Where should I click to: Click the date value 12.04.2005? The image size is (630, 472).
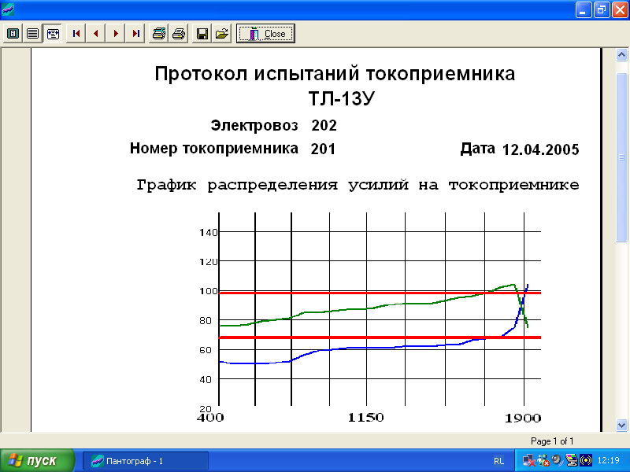click(540, 149)
